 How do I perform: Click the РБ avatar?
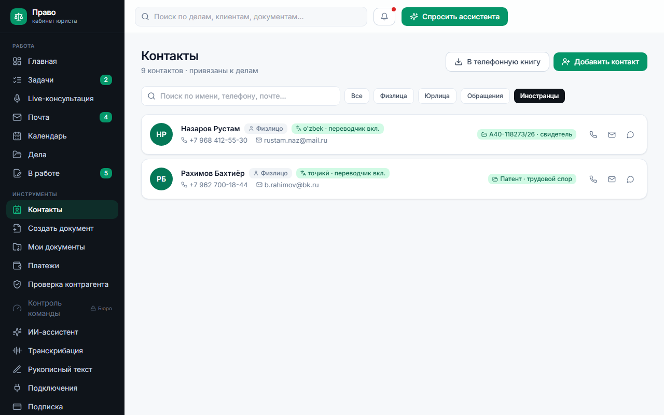click(161, 179)
